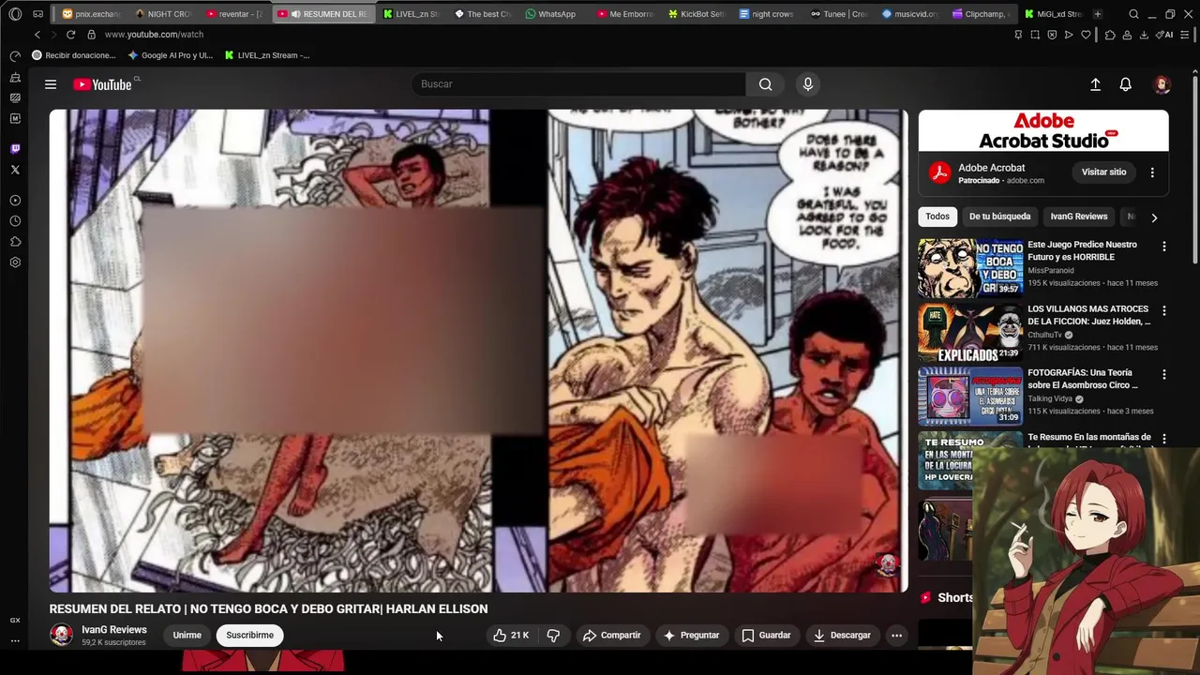The height and width of the screenshot is (675, 1200).
Task: Open options for 'LOS VILLANOS MAS ATROCES' video
Action: tap(1164, 310)
